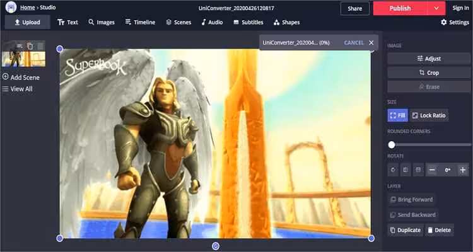The width and height of the screenshot is (473, 252).
Task: Open the Text tool
Action: (x=68, y=22)
